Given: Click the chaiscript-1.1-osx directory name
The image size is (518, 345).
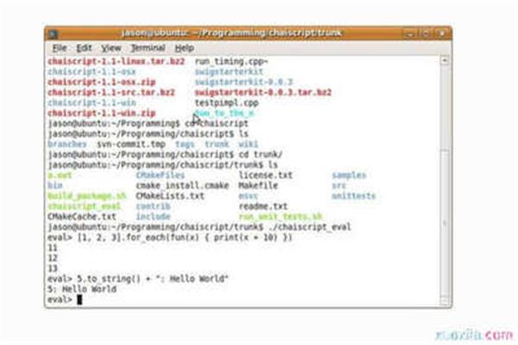Looking at the screenshot, I should point(92,72).
